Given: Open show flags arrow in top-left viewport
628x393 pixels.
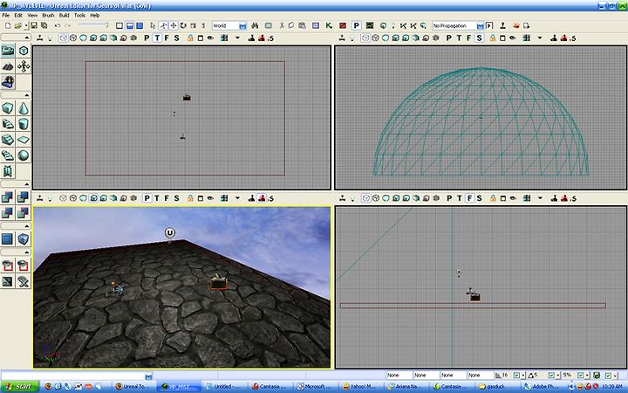Looking at the screenshot, I should [x=237, y=38].
